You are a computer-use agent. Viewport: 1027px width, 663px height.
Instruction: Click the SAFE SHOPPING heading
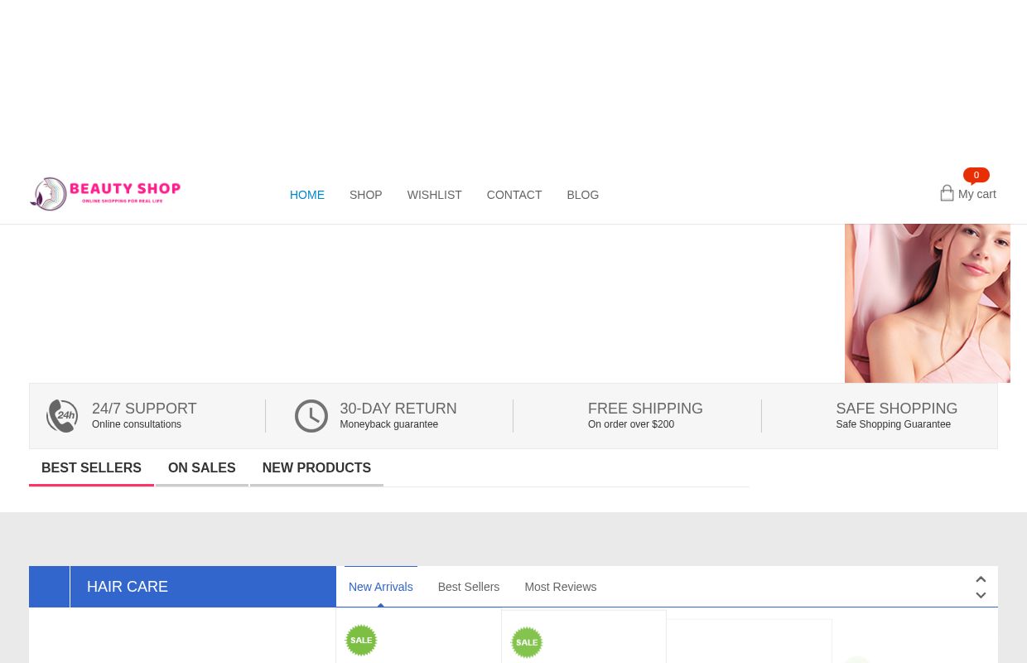[x=897, y=409]
